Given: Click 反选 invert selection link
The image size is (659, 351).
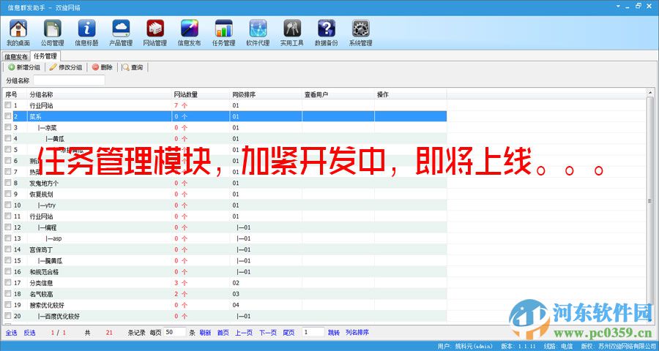Looking at the screenshot, I should point(29,333).
